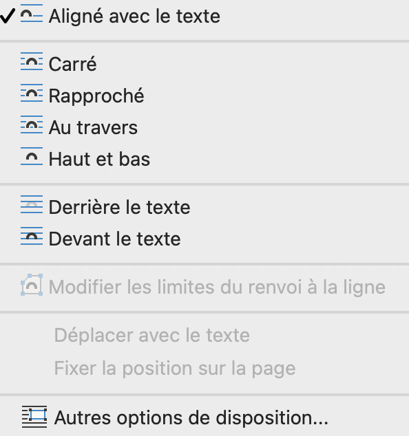The height and width of the screenshot is (436, 409).
Task: Select 'Haut et bas' text wrapping
Action: coord(204,159)
